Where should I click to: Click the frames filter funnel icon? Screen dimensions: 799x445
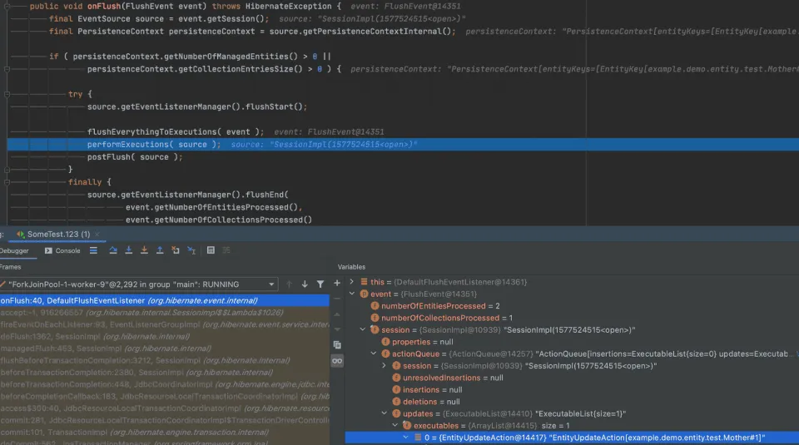point(320,284)
